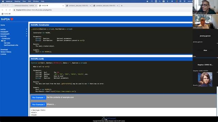218x122 pixels.
Task: Select jeremy garson participant tile
Action: click(205, 36)
